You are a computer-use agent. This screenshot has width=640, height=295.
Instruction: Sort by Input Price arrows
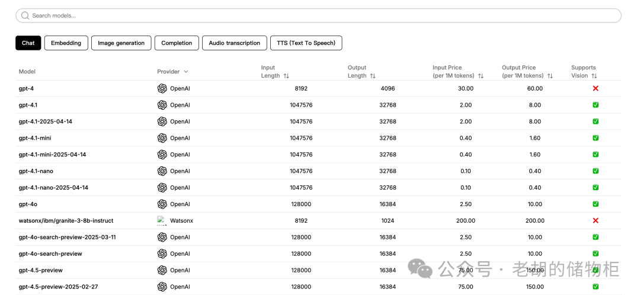(x=481, y=76)
